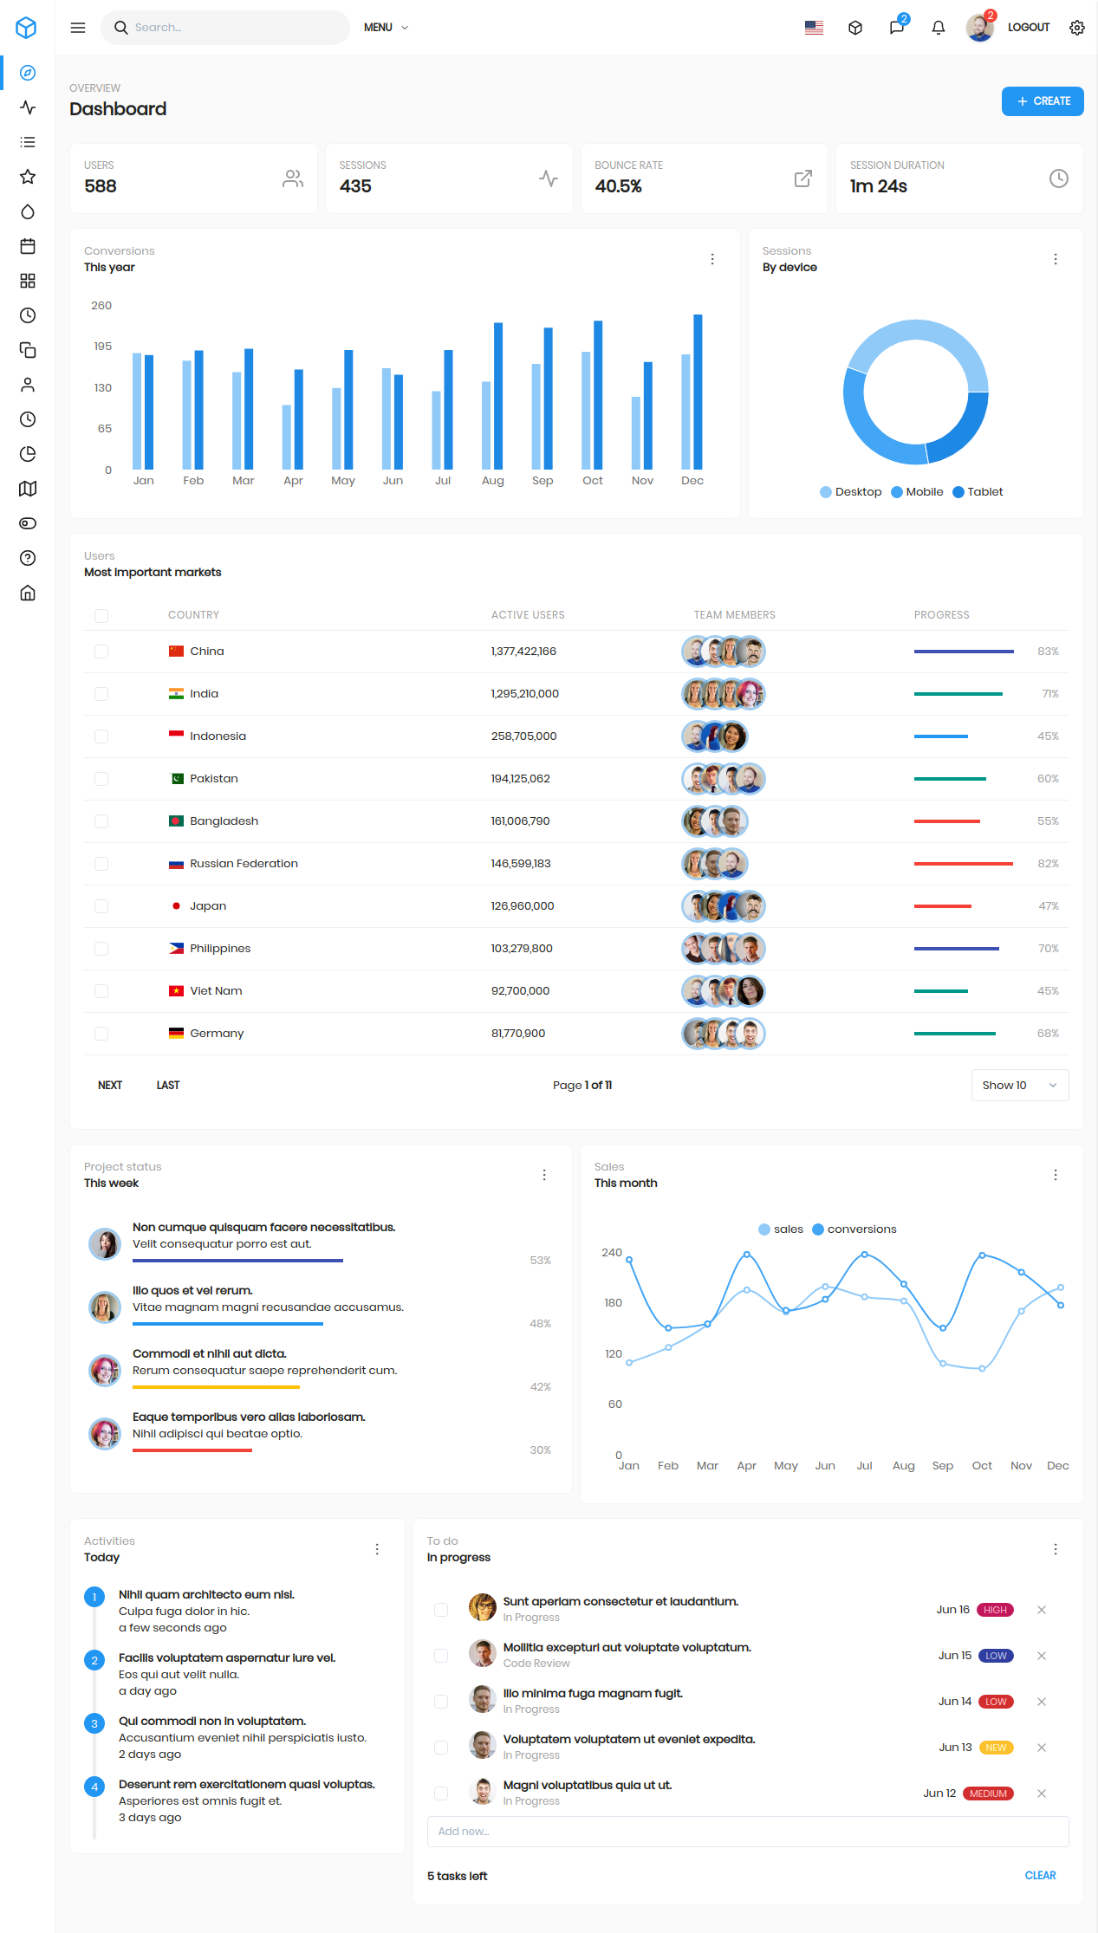Open the notifications bell icon

(939, 28)
